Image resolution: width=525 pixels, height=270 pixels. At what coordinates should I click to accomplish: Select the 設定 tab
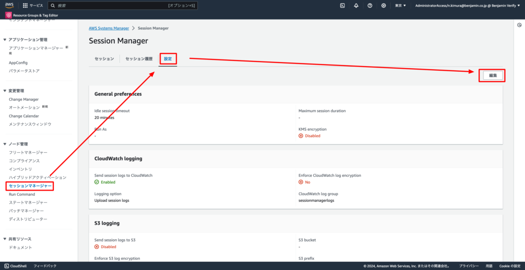pos(168,59)
